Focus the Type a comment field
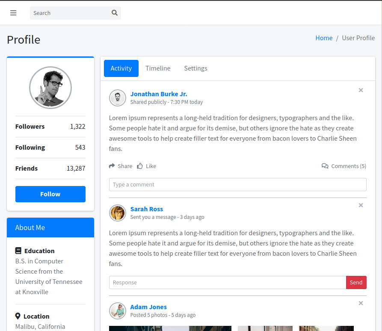 (x=237, y=185)
